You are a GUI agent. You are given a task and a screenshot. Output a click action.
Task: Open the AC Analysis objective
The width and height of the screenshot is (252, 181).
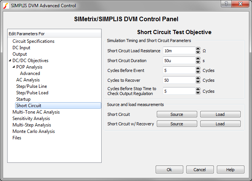(28, 80)
